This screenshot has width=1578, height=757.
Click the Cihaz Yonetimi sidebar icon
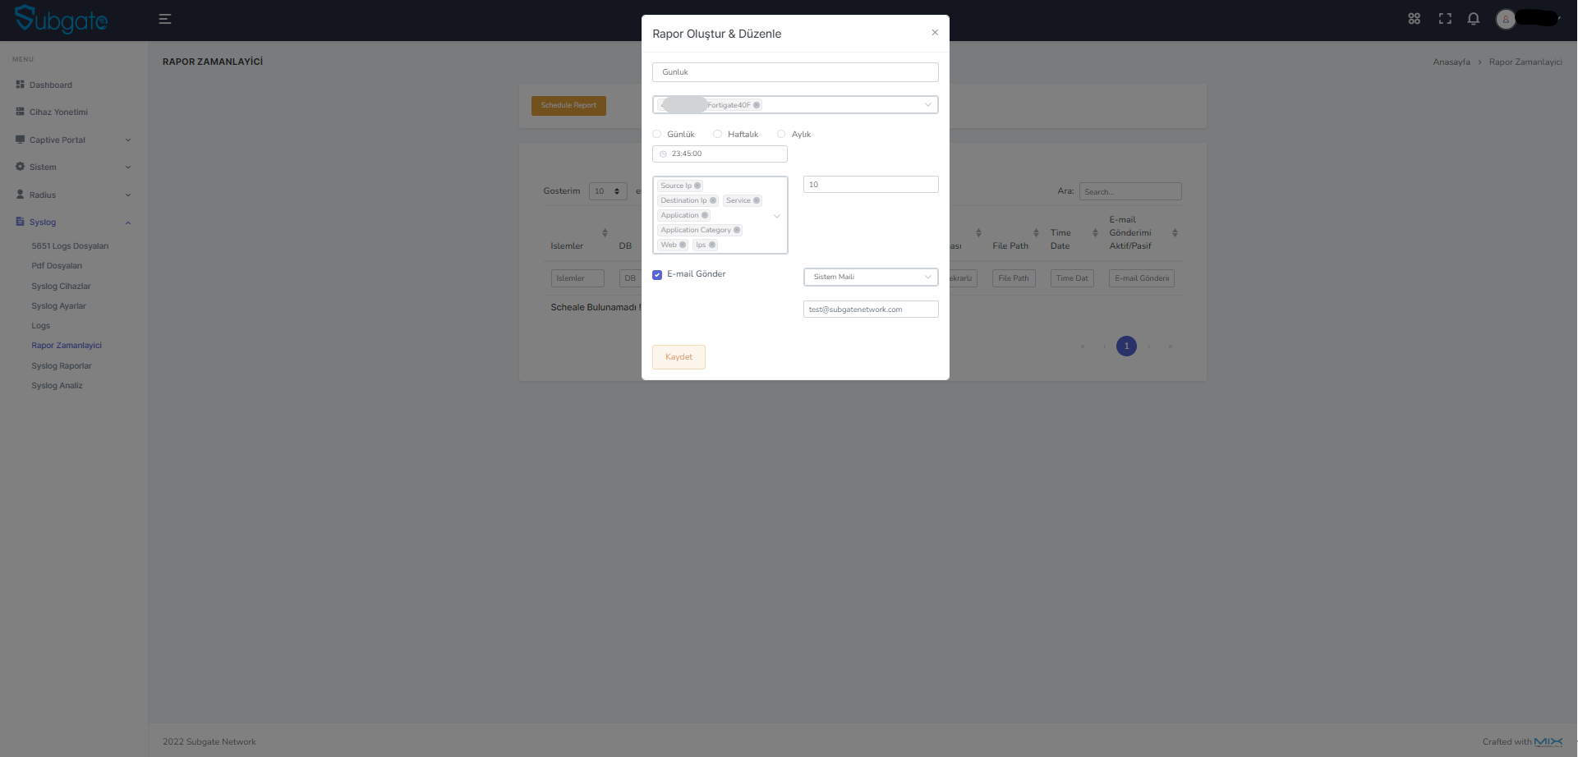20,112
